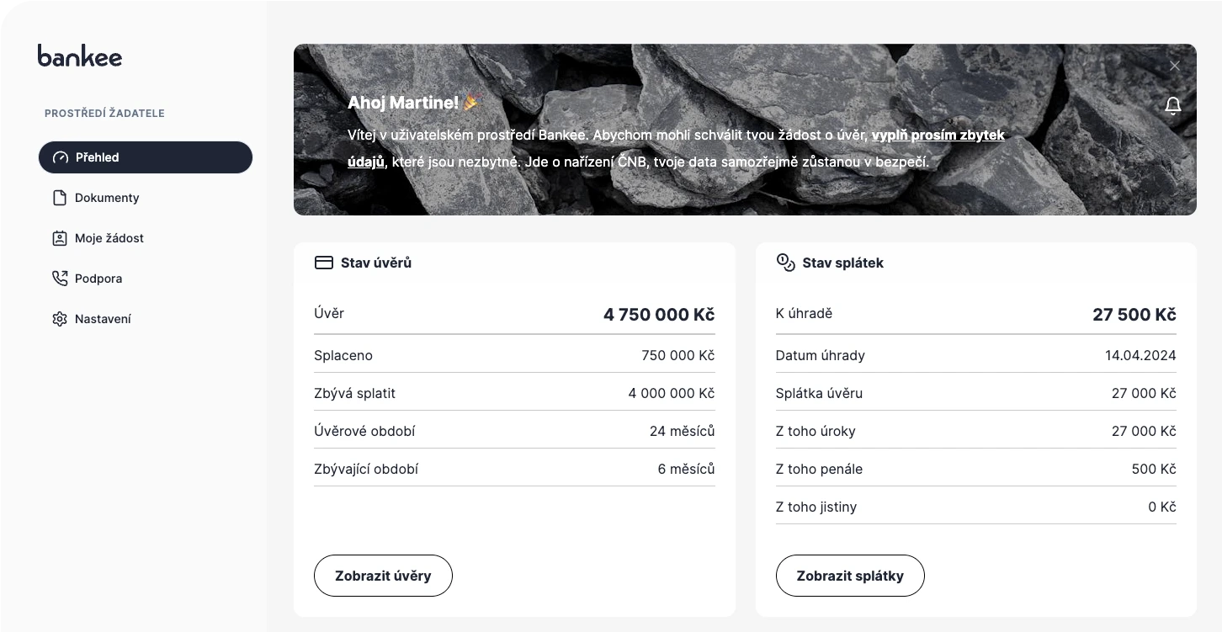The image size is (1222, 632).
Task: Click Zobrazit splátky button
Action: 850,576
